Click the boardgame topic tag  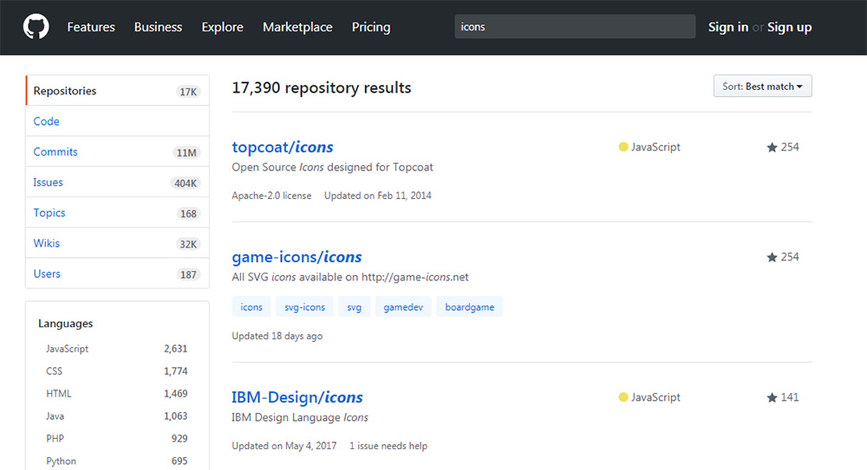click(x=470, y=307)
